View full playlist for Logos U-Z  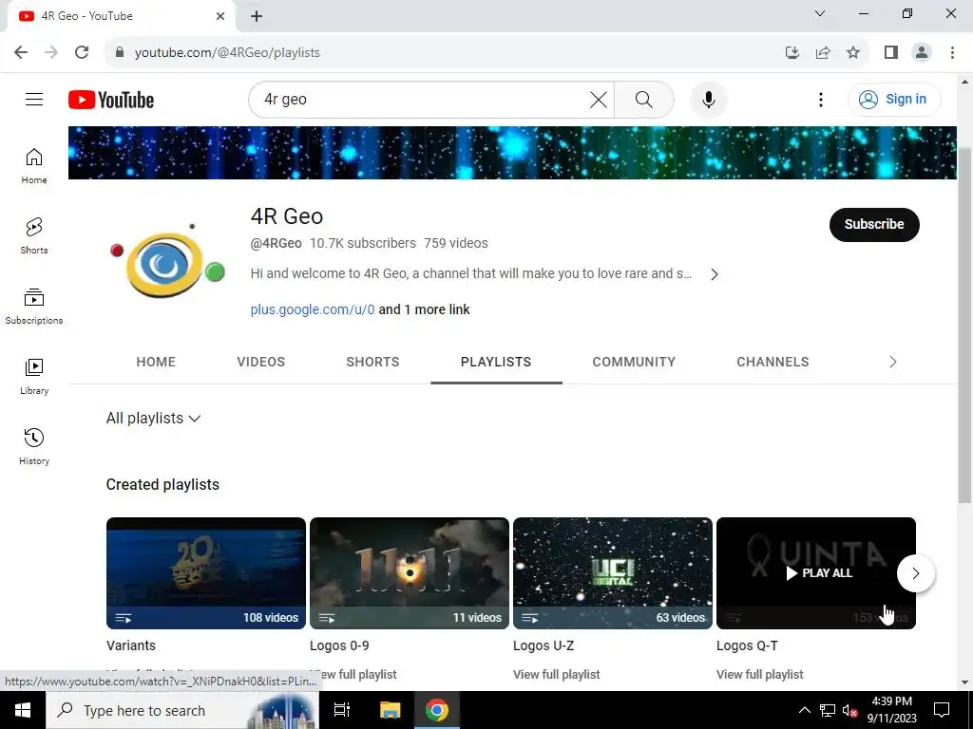coord(556,674)
